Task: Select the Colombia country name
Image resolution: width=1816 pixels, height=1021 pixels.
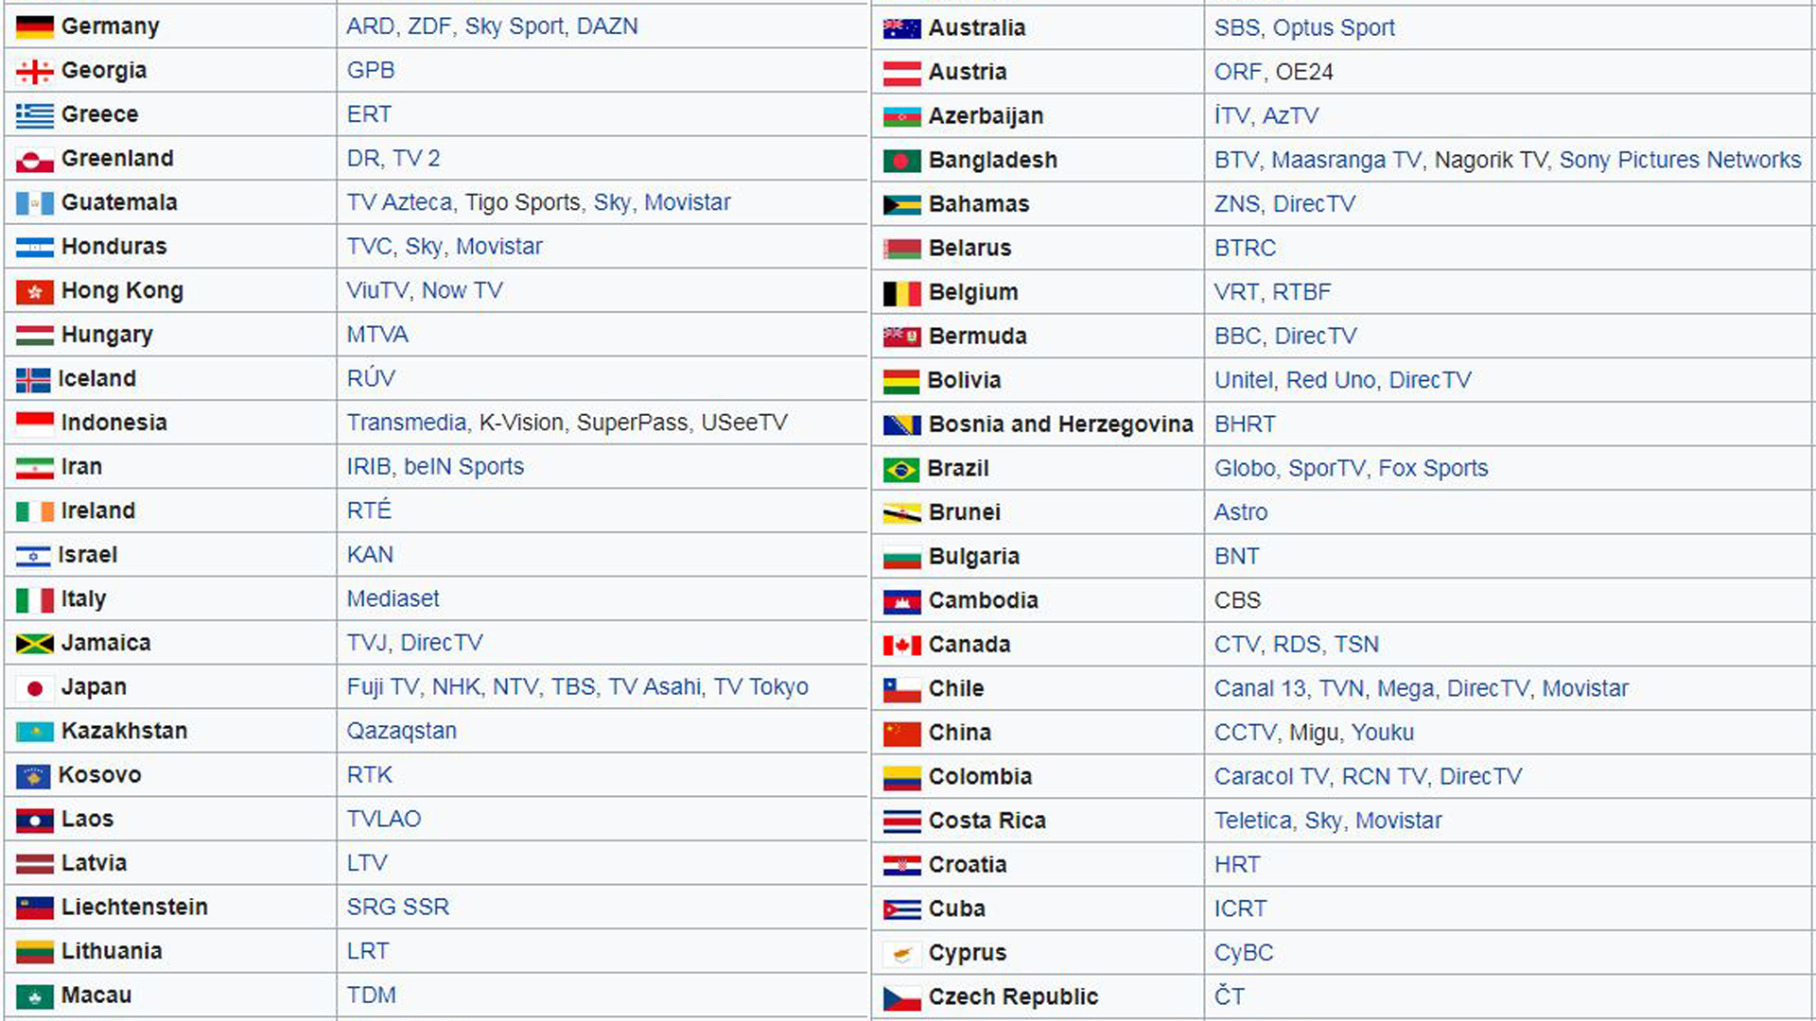Action: pos(980,776)
